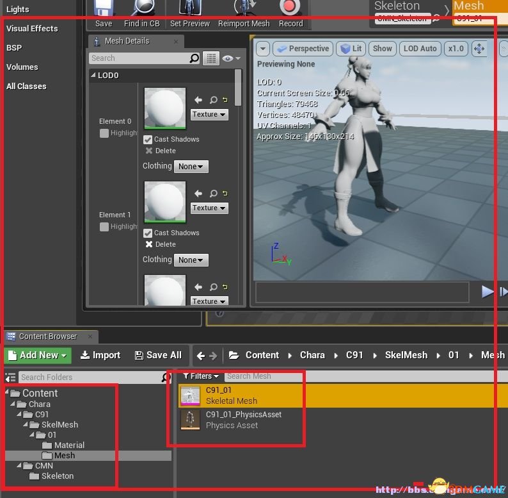The image size is (508, 498).
Task: Use selected asset arrow for Element 0
Action: (x=198, y=100)
